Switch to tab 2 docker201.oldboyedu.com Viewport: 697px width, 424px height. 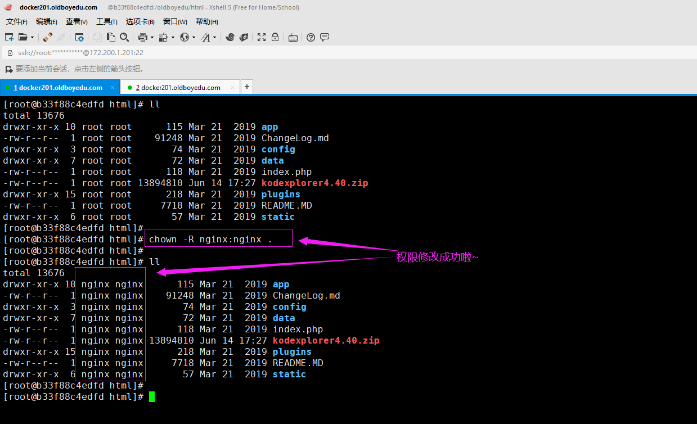[180, 87]
